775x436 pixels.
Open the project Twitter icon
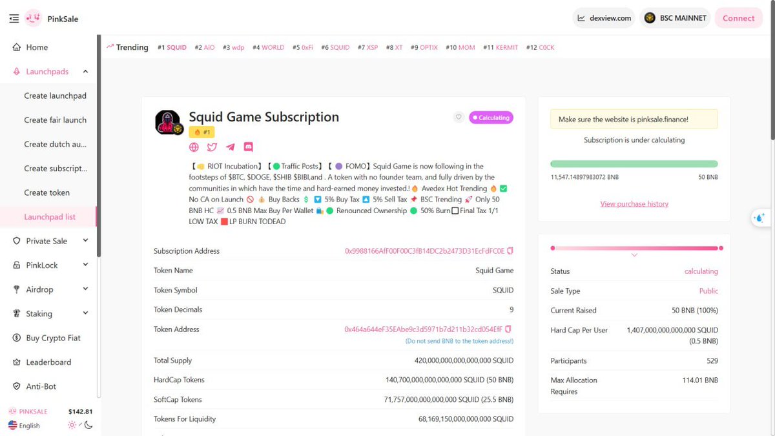tap(212, 147)
